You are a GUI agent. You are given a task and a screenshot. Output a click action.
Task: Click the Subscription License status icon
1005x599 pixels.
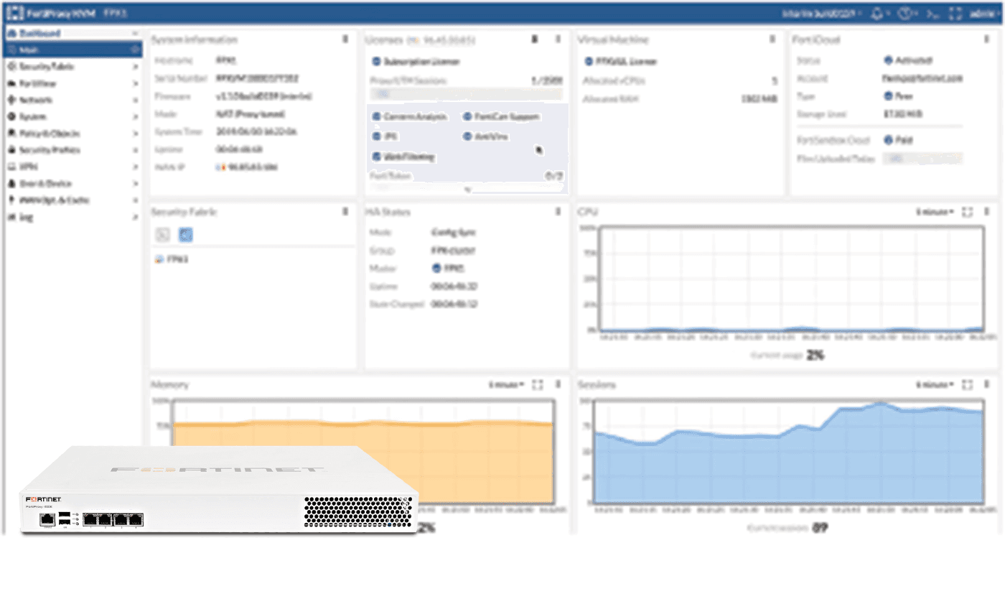[375, 62]
